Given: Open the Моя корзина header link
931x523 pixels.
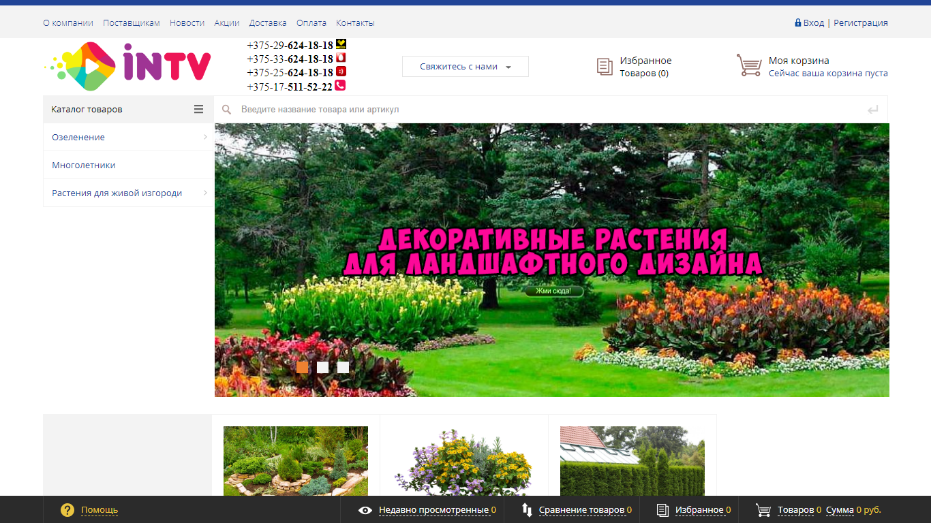Looking at the screenshot, I should (799, 61).
